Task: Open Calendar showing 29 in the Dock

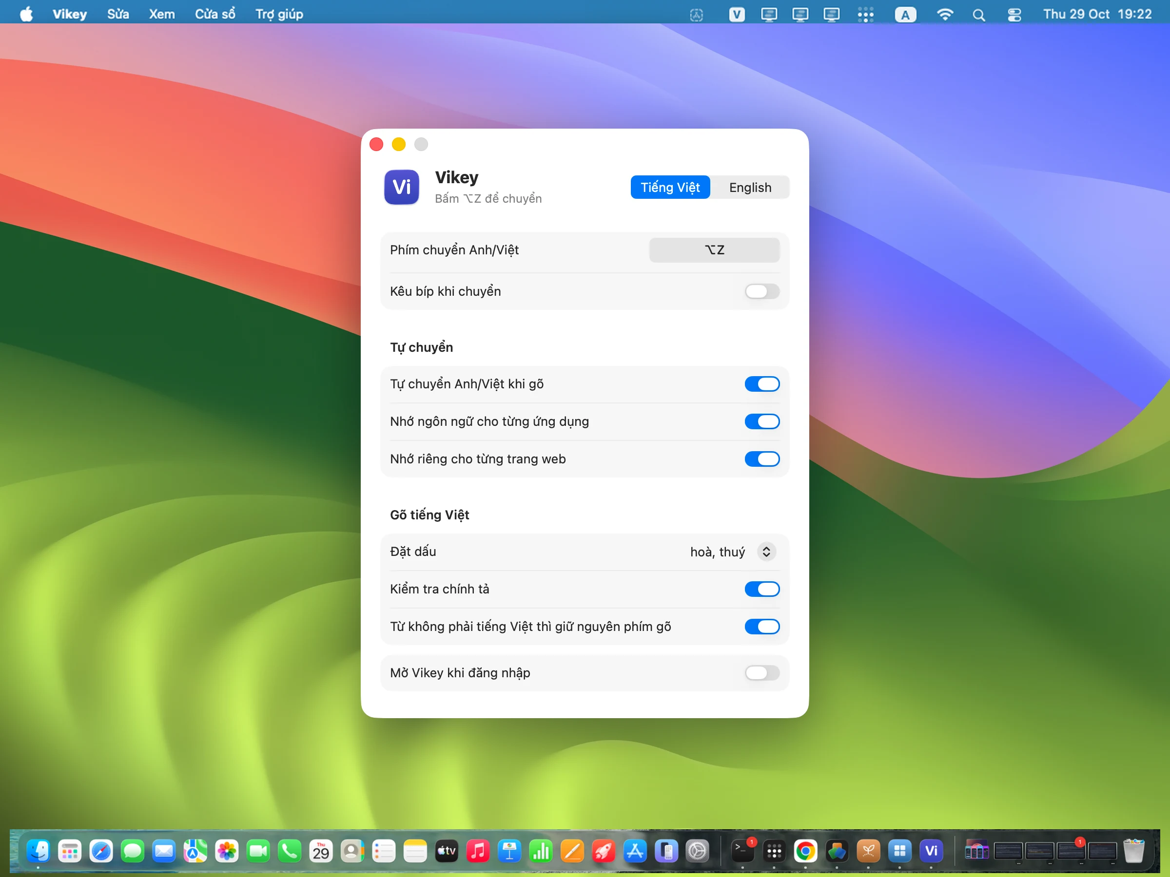Action: point(321,851)
